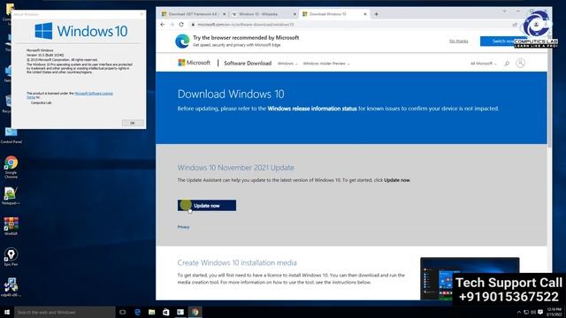Expand the Windows dropdown in site nav
Screen dimensions: 566x318
(287, 64)
